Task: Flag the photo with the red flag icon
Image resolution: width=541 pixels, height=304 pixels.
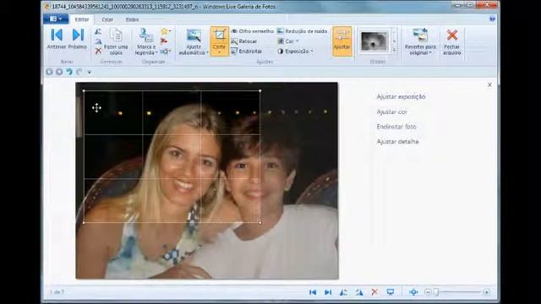Action: pyautogui.click(x=164, y=41)
